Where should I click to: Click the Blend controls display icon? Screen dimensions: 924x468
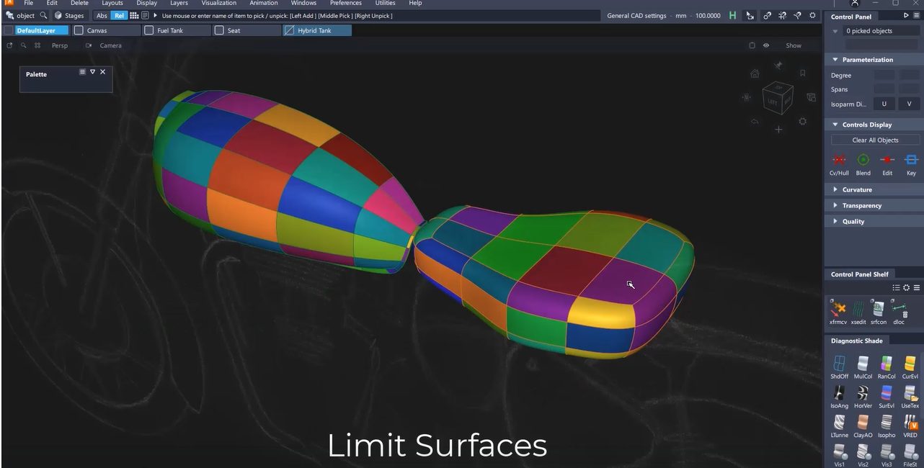tap(863, 161)
